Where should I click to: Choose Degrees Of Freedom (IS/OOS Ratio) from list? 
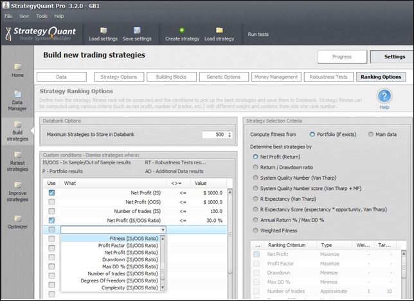pos(110,280)
